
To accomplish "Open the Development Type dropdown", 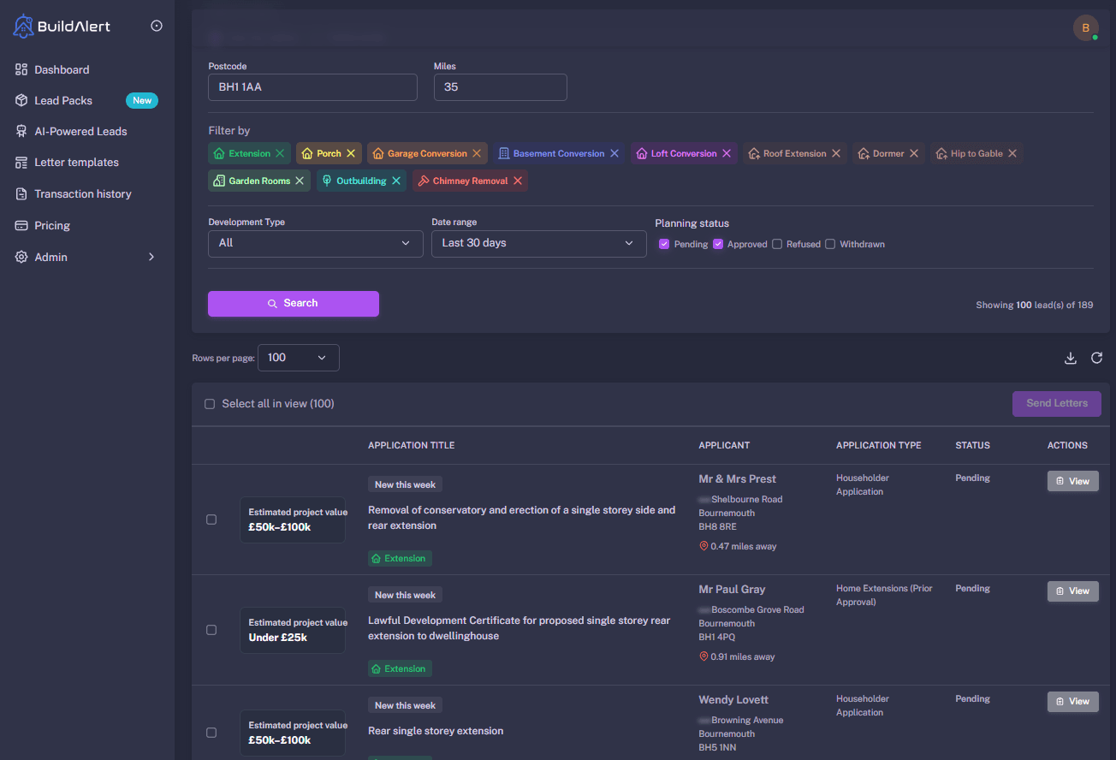I will tap(315, 243).
